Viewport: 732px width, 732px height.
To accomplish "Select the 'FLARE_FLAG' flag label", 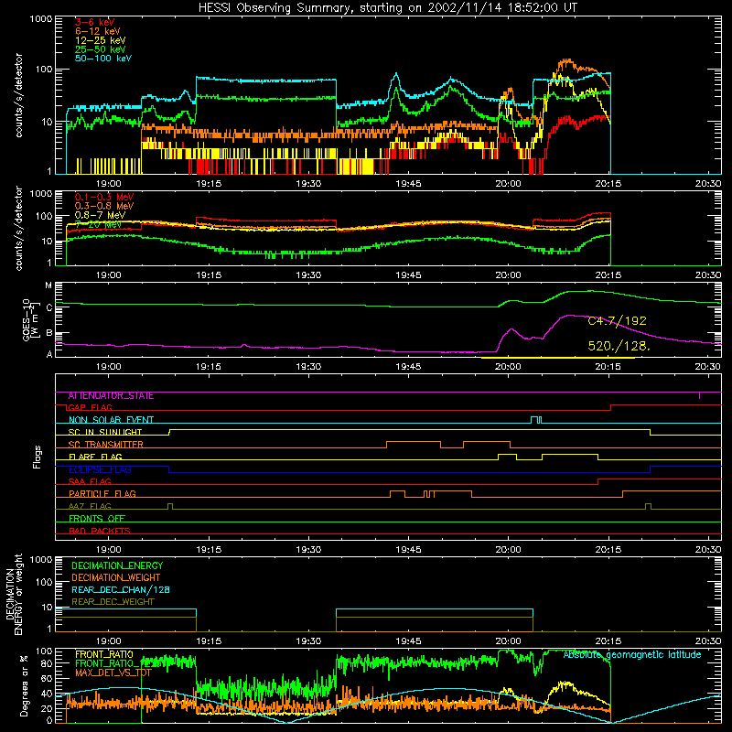I will click(95, 457).
